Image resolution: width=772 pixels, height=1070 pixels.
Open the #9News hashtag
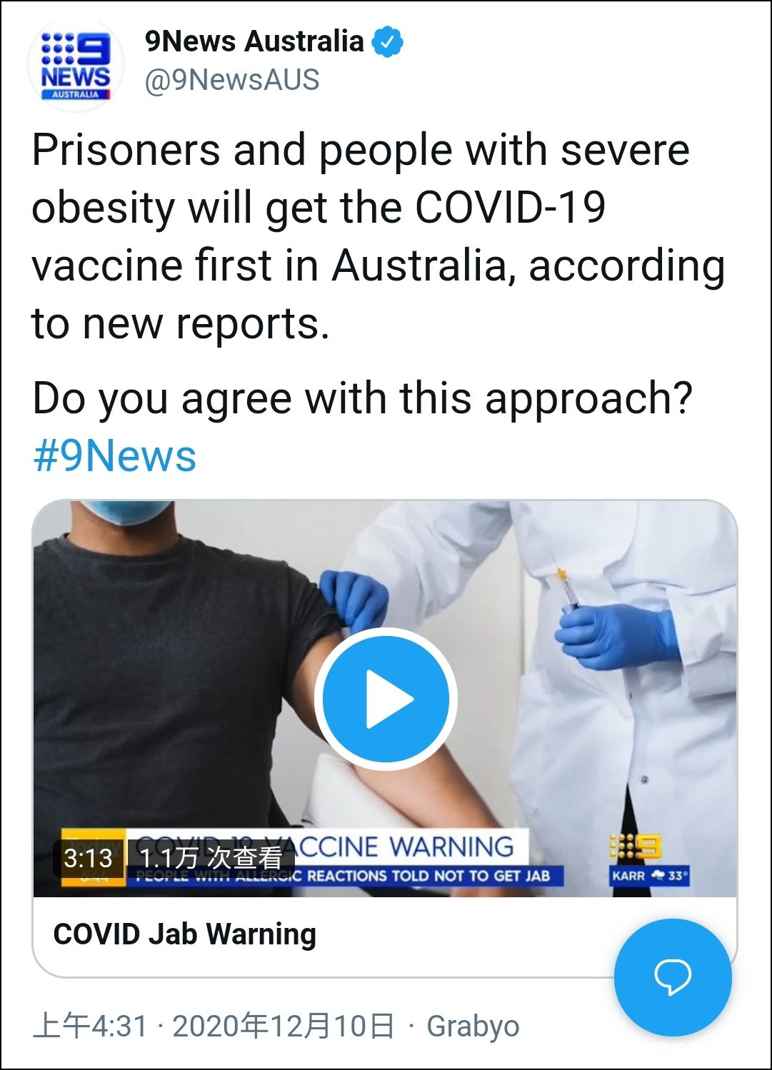tap(114, 455)
